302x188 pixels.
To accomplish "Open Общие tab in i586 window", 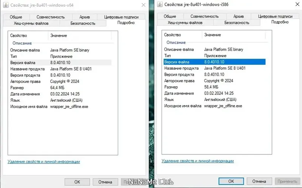I will point(170,16).
